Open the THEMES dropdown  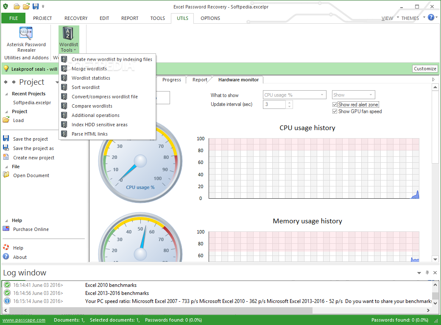click(413, 18)
